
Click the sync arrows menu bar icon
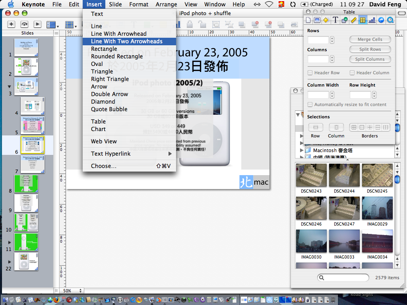coord(293,4)
